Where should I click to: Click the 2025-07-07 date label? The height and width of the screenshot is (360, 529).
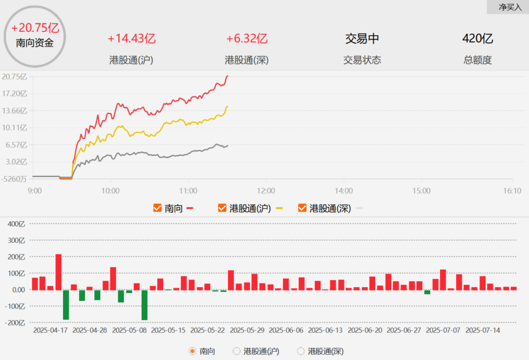[443, 331]
